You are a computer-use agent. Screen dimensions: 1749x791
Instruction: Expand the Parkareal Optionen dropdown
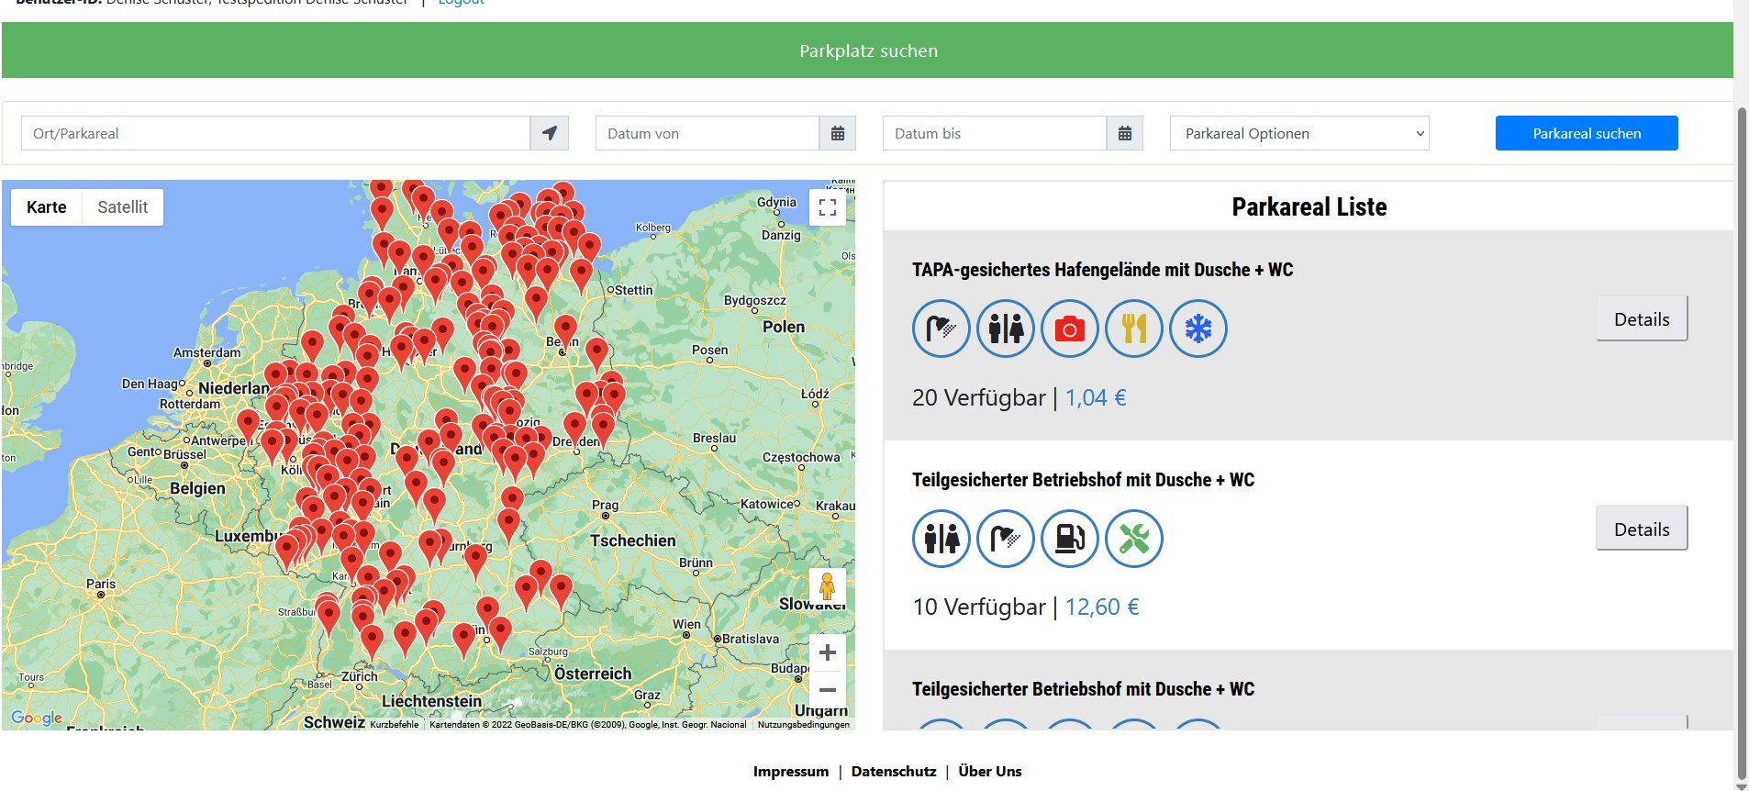tap(1299, 133)
